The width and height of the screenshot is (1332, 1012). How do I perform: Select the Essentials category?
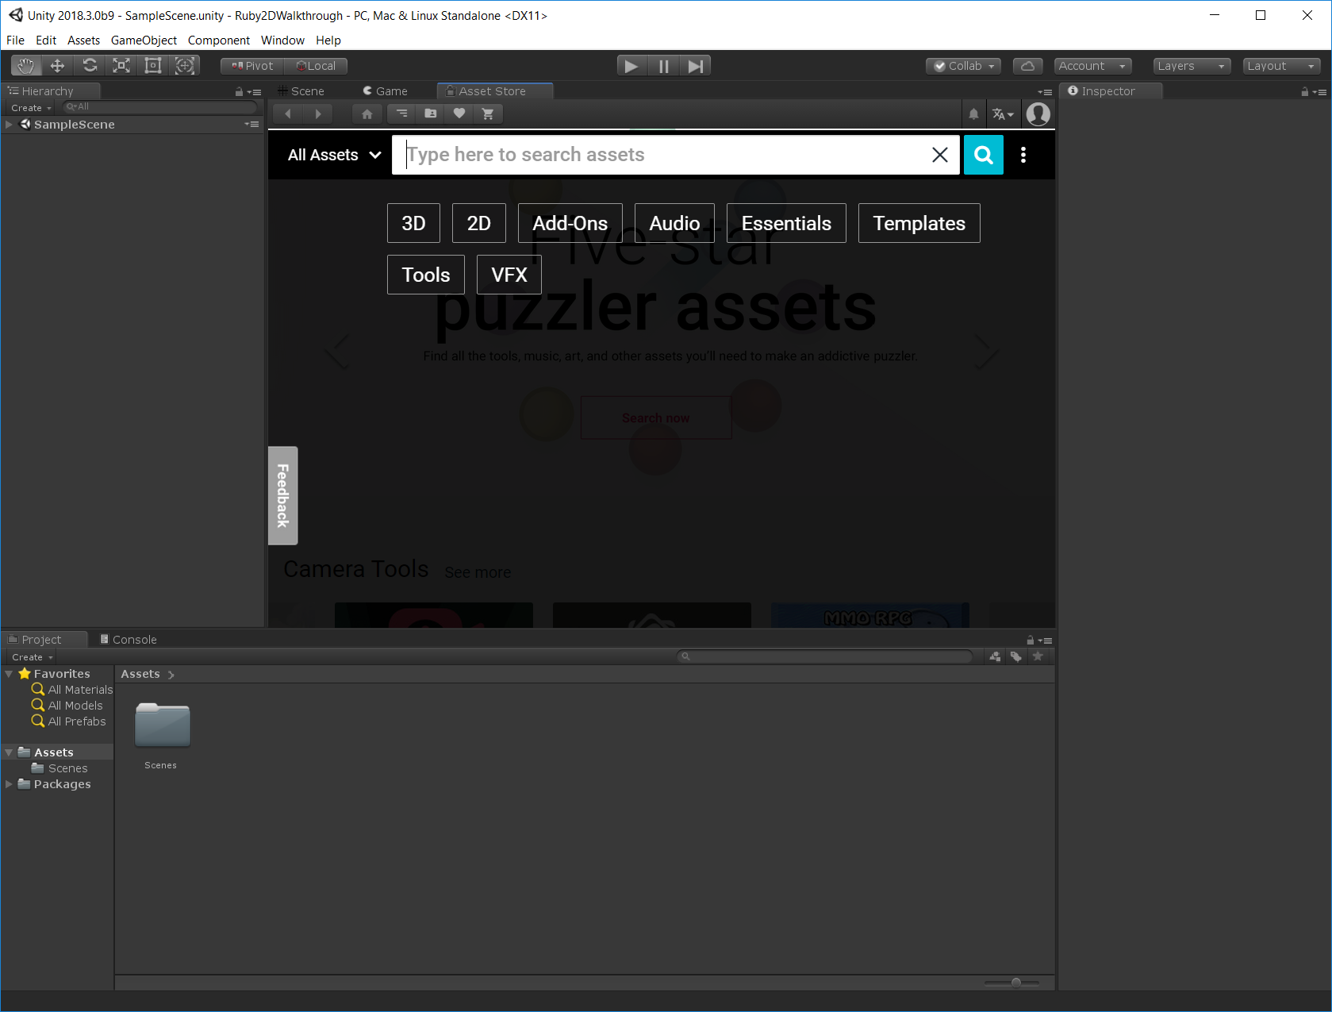[787, 223]
